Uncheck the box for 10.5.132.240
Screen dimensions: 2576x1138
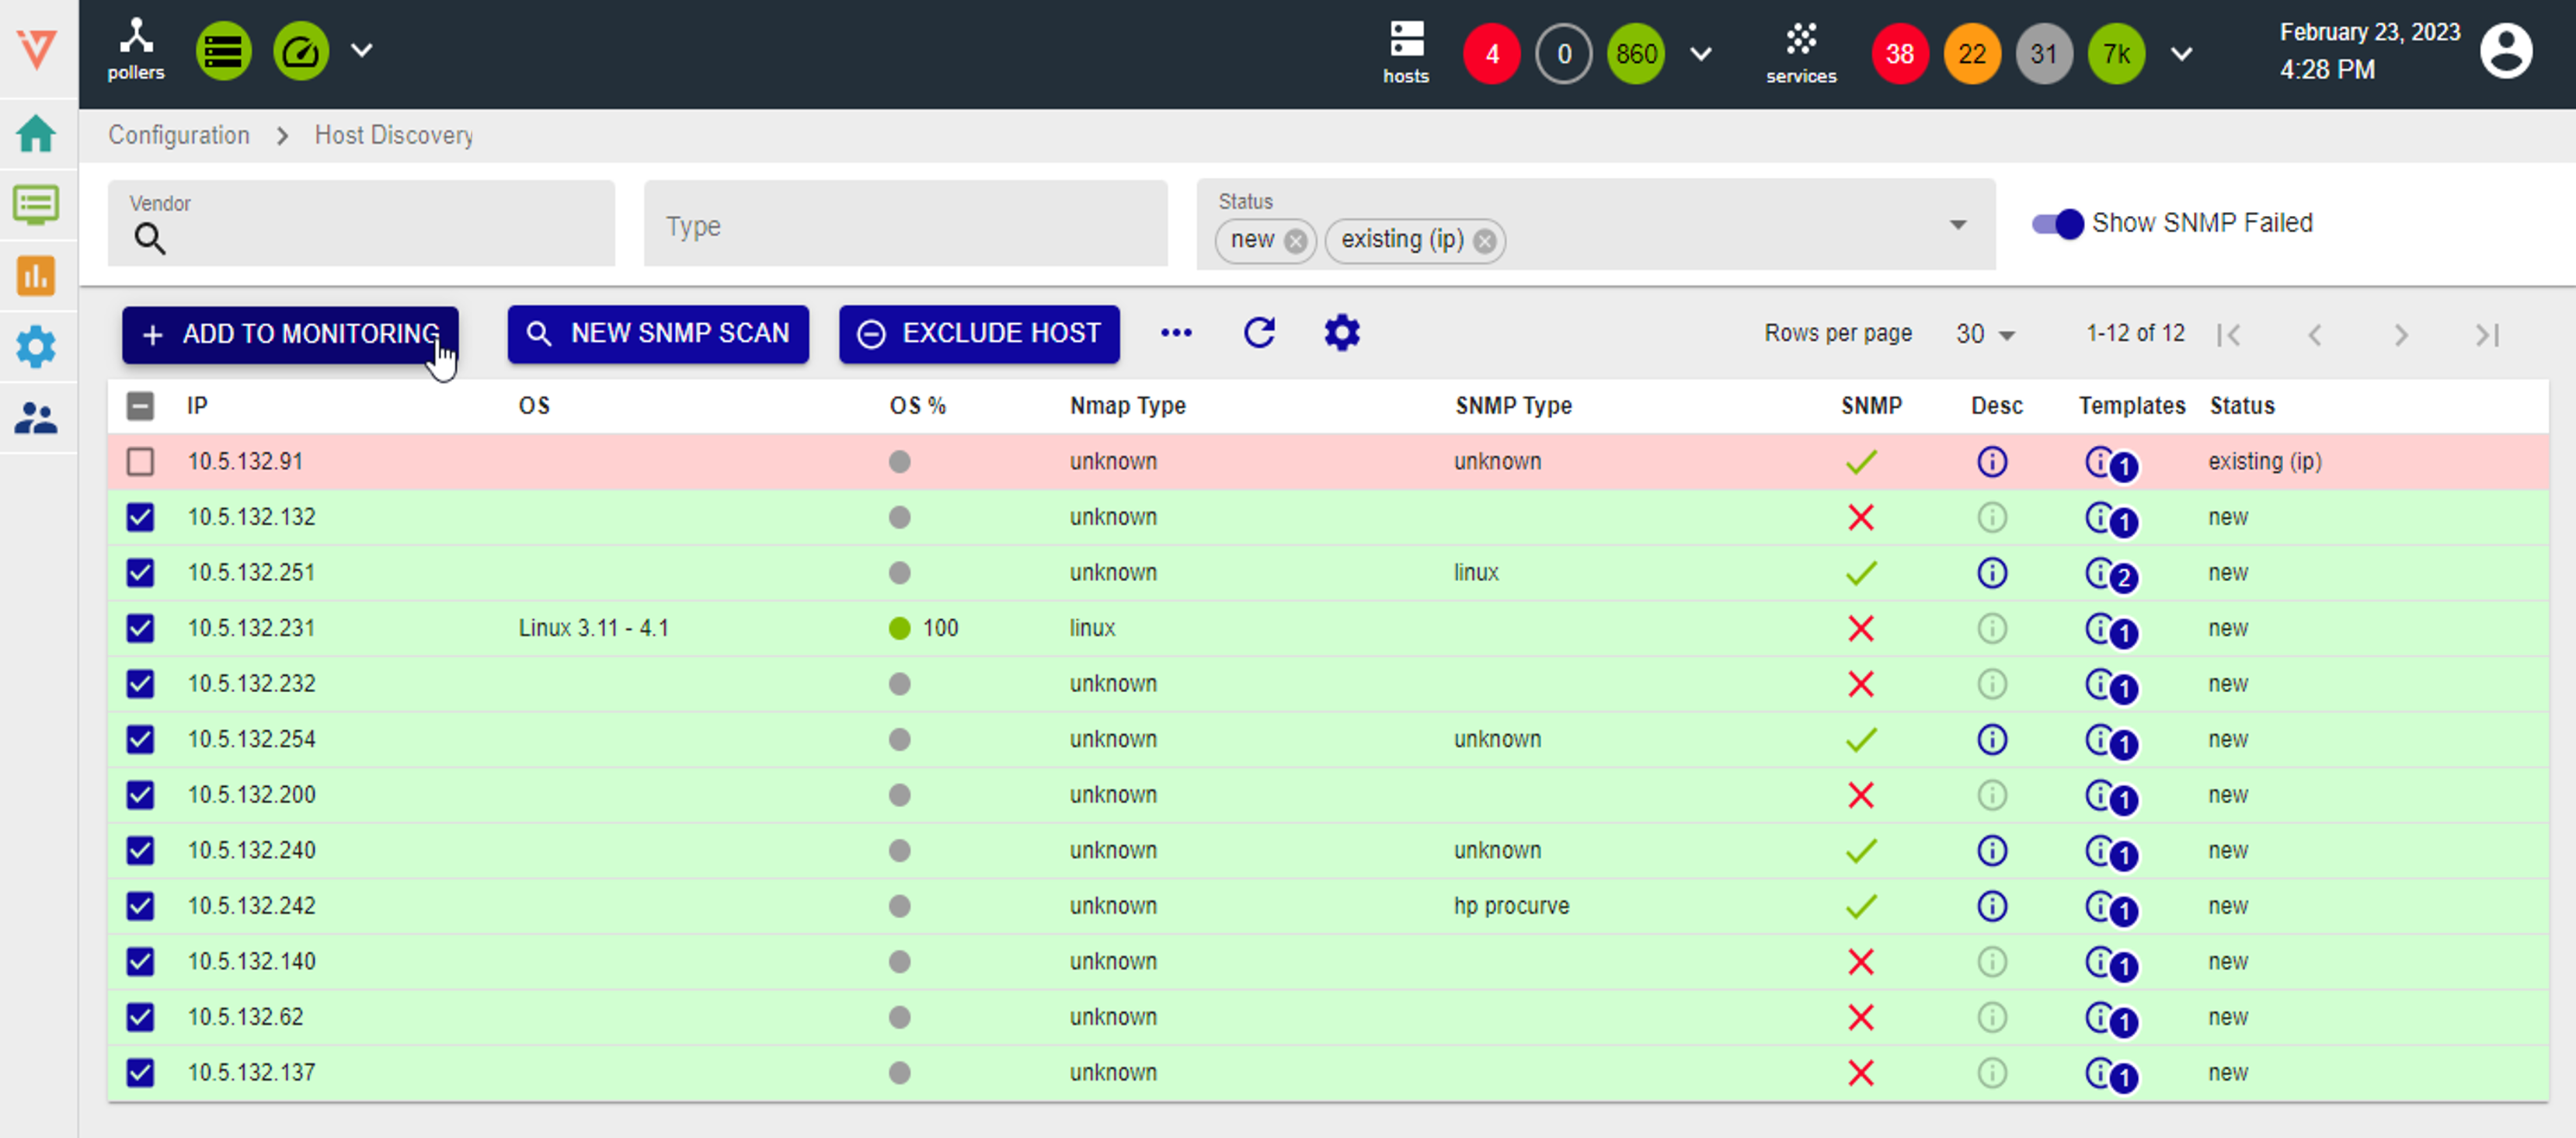tap(141, 850)
